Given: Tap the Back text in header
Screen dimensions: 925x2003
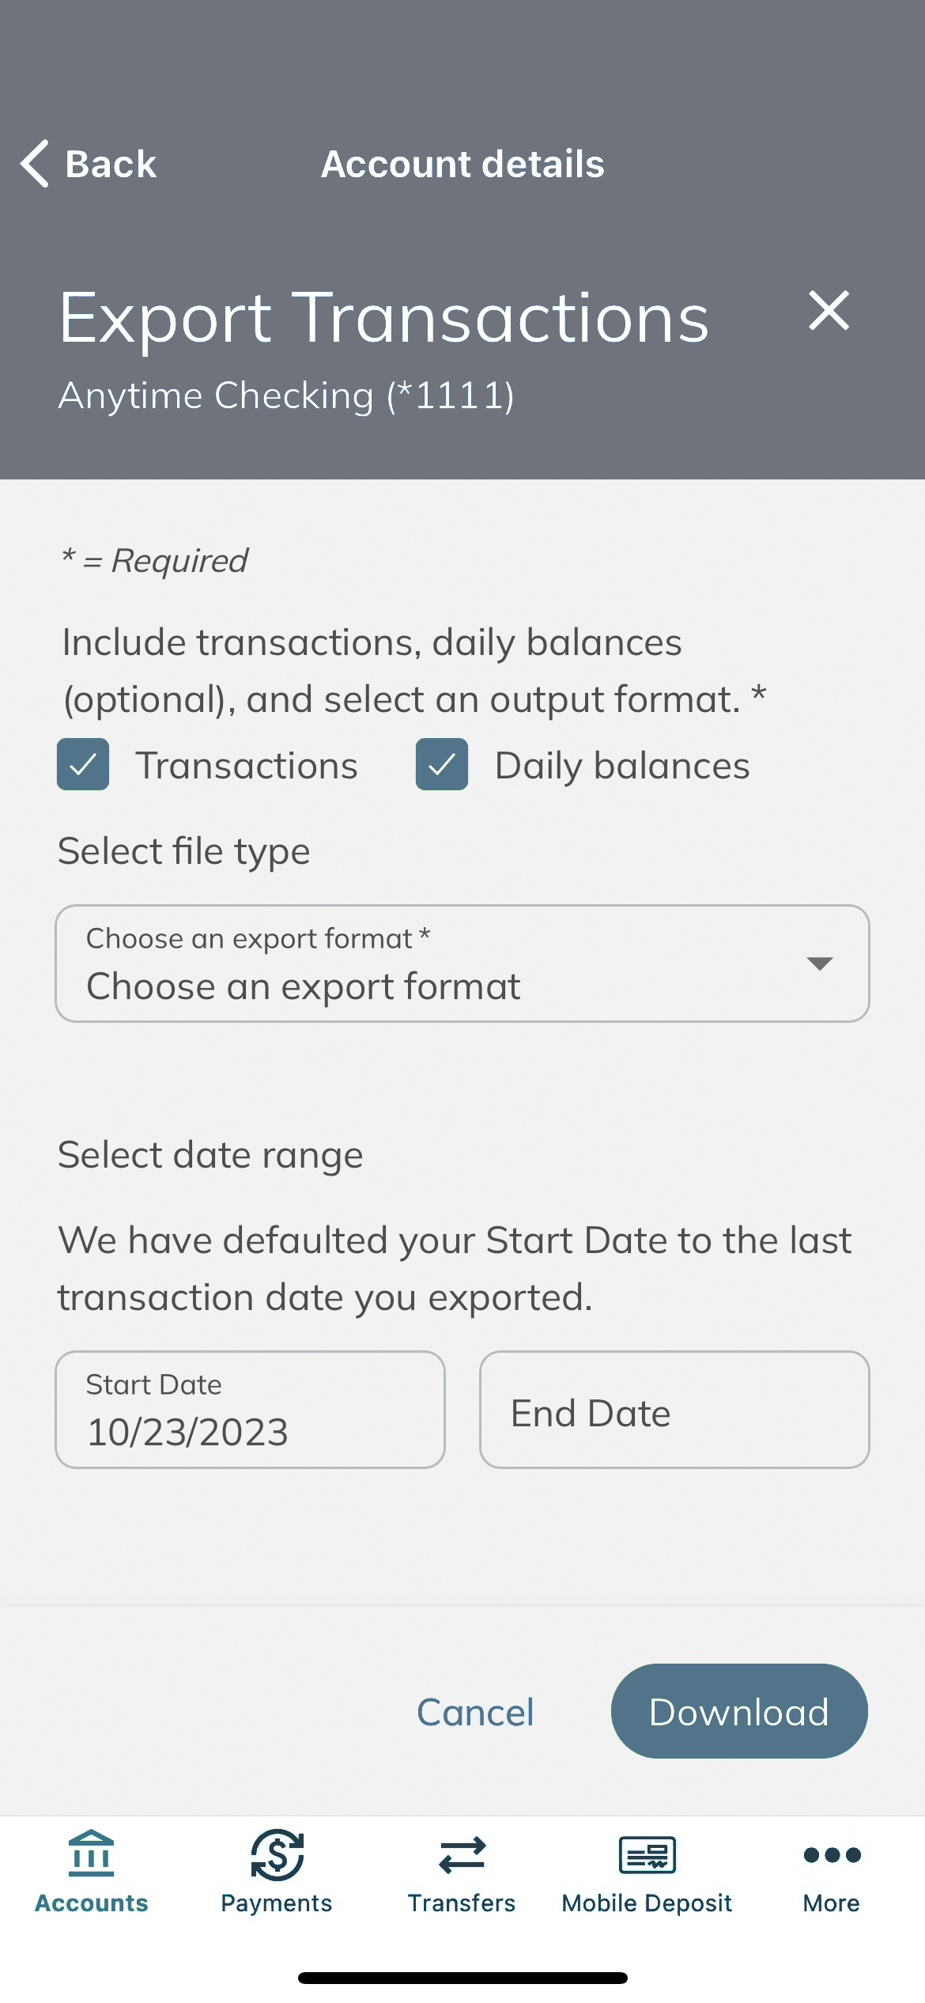Looking at the screenshot, I should [111, 165].
